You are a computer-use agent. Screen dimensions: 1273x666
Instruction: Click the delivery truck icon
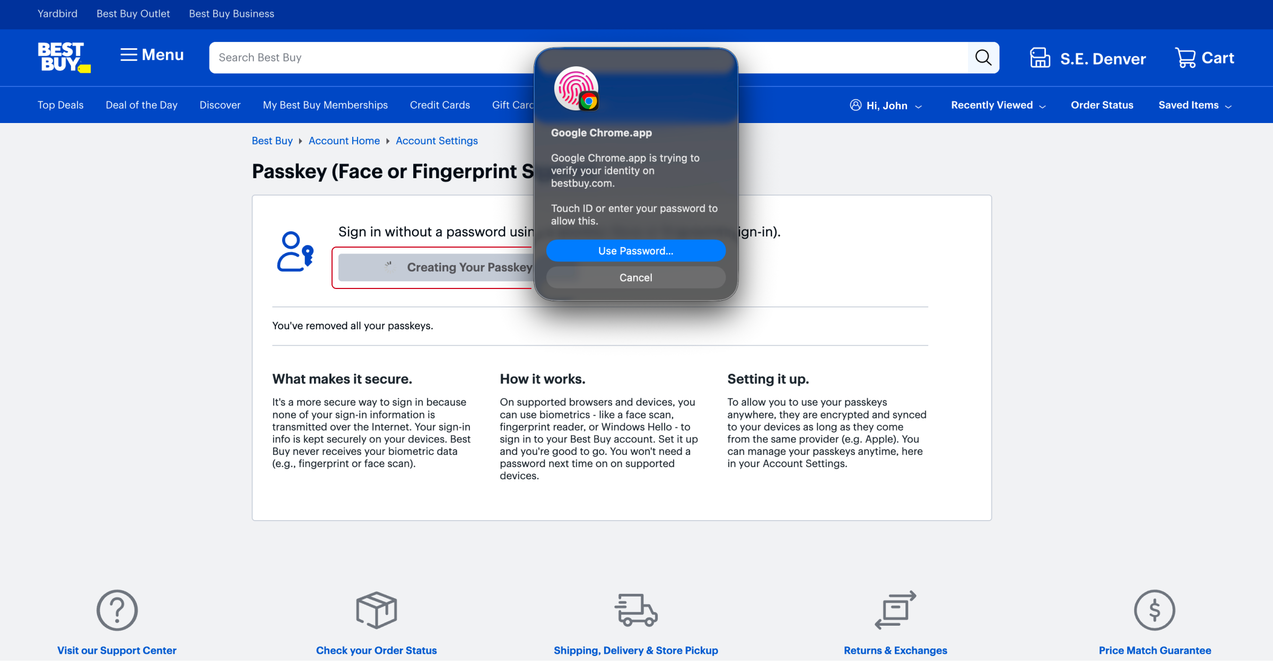[x=635, y=610]
